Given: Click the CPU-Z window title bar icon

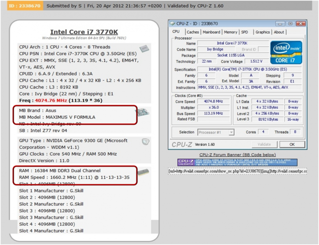Looking at the screenshot, I should click(x=172, y=24).
